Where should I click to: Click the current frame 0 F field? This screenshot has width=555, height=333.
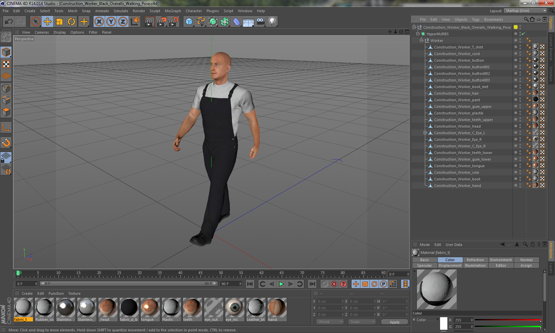pyautogui.click(x=399, y=274)
